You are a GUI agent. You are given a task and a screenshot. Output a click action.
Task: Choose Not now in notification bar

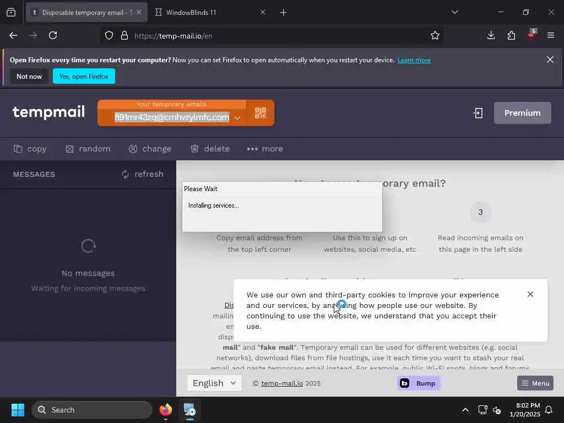[x=29, y=76]
